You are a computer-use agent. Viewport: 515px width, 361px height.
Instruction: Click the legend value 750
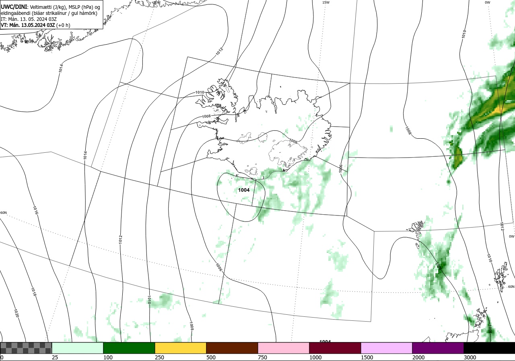[262, 357]
